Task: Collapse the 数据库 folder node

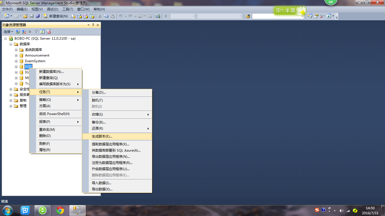Action: click(11, 44)
